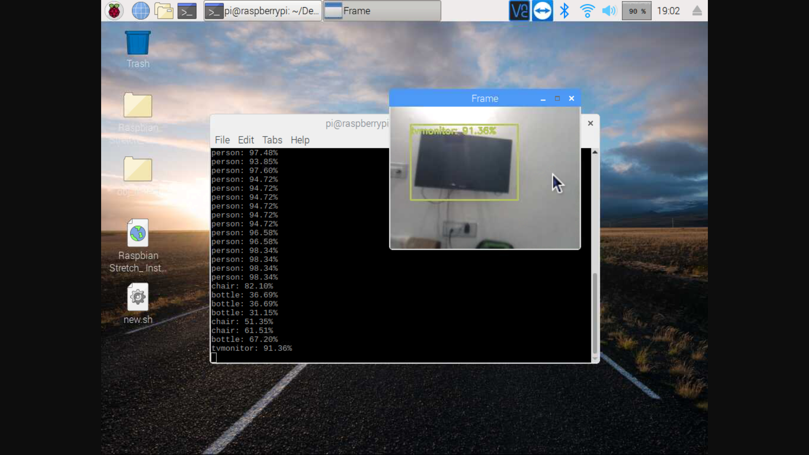
Task: Open the File Manager folder icon
Action: click(163, 11)
